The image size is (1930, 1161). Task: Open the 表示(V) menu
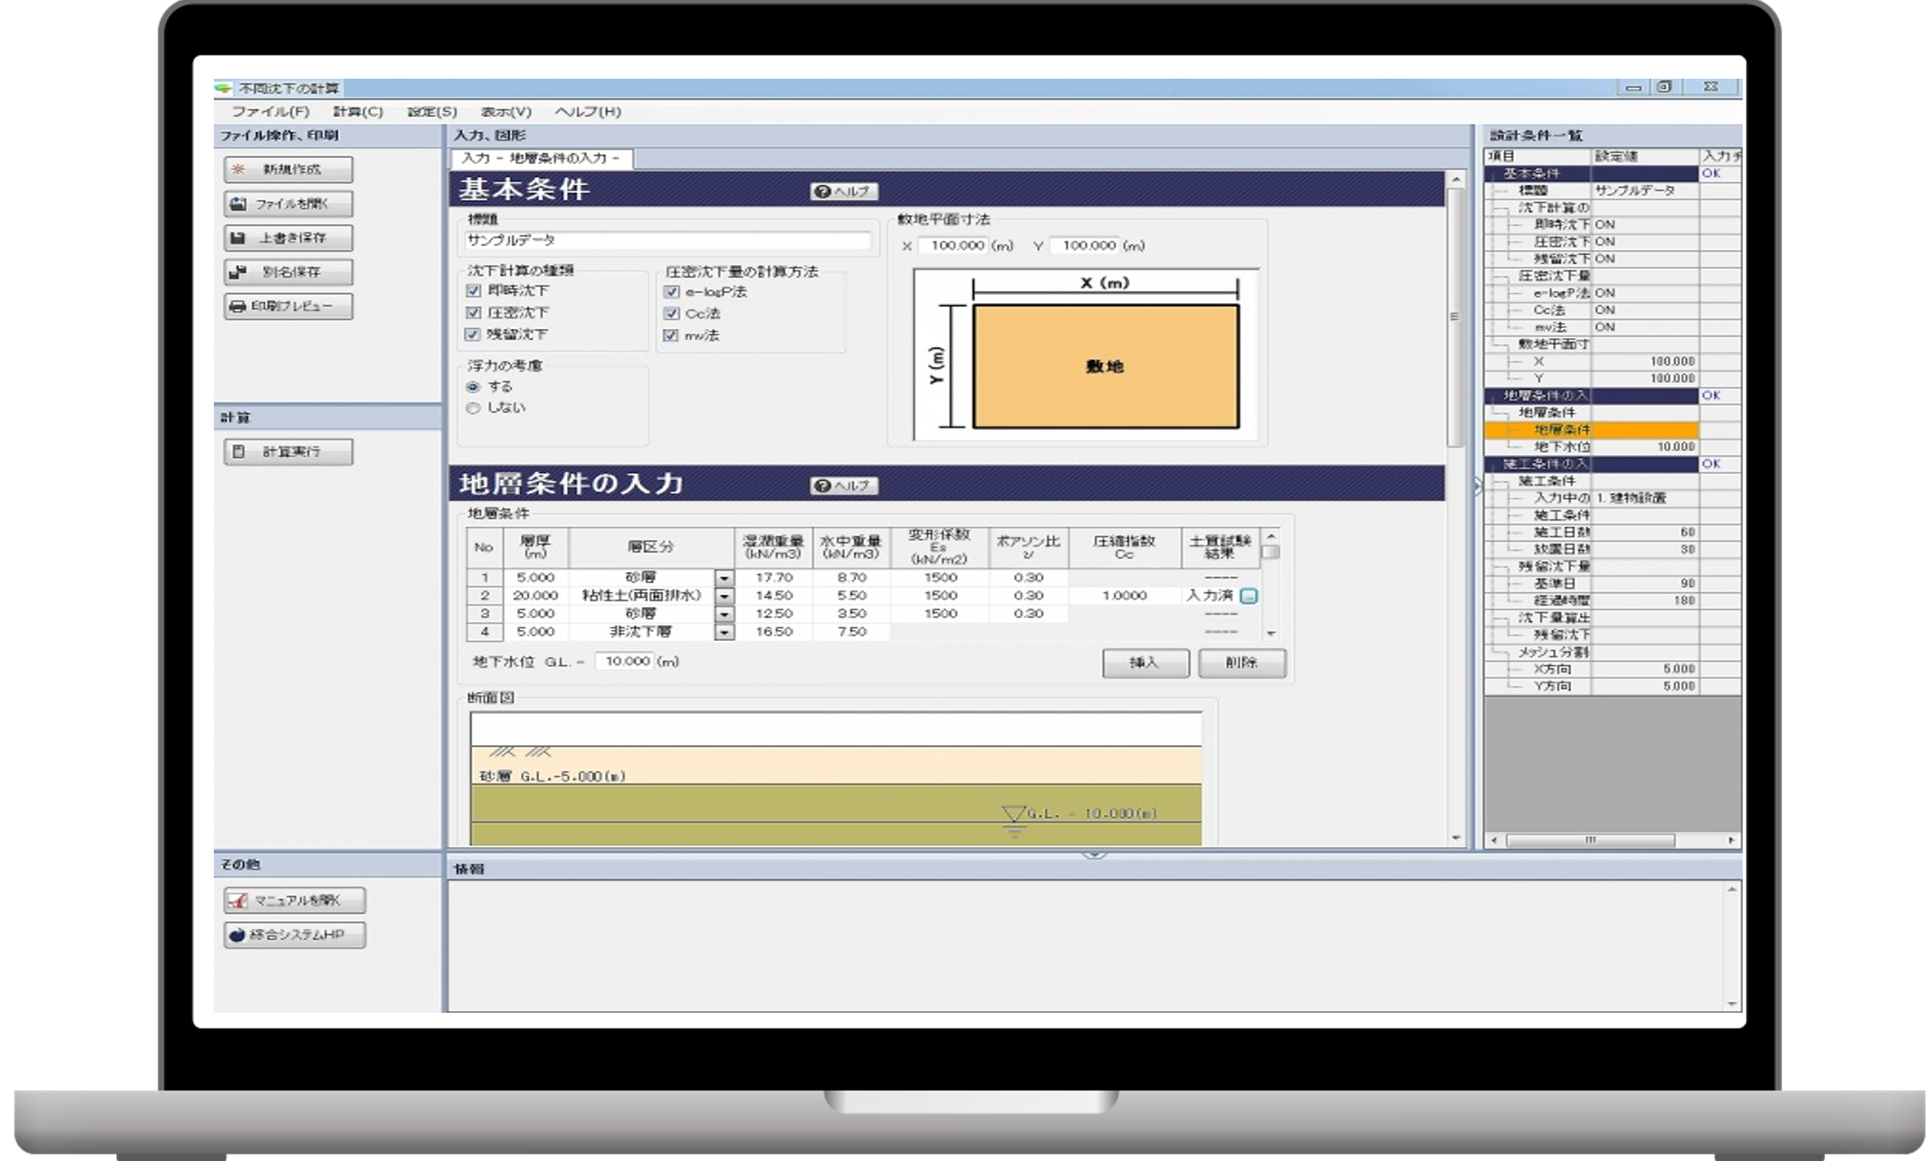tap(505, 111)
